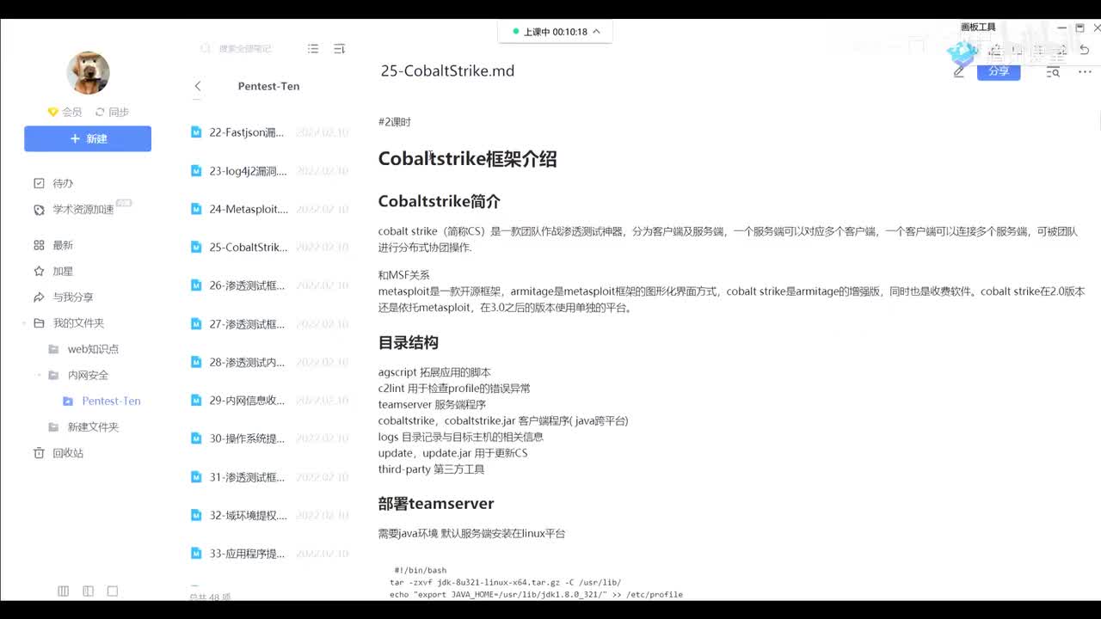Collapse the 内网安全 folder arrow
The height and width of the screenshot is (619, 1101).
tap(40, 375)
